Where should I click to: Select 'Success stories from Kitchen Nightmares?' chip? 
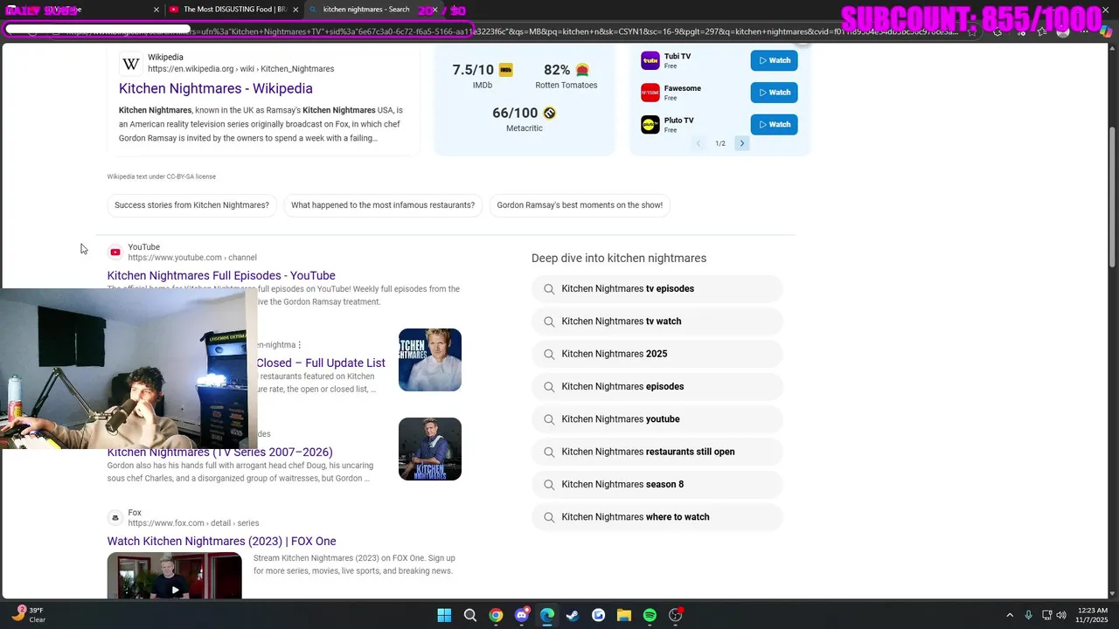pos(191,205)
